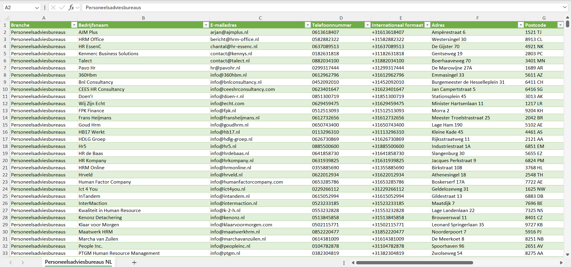571x267 pixels.
Task: Open the Name Box dropdown
Action: (x=37, y=8)
